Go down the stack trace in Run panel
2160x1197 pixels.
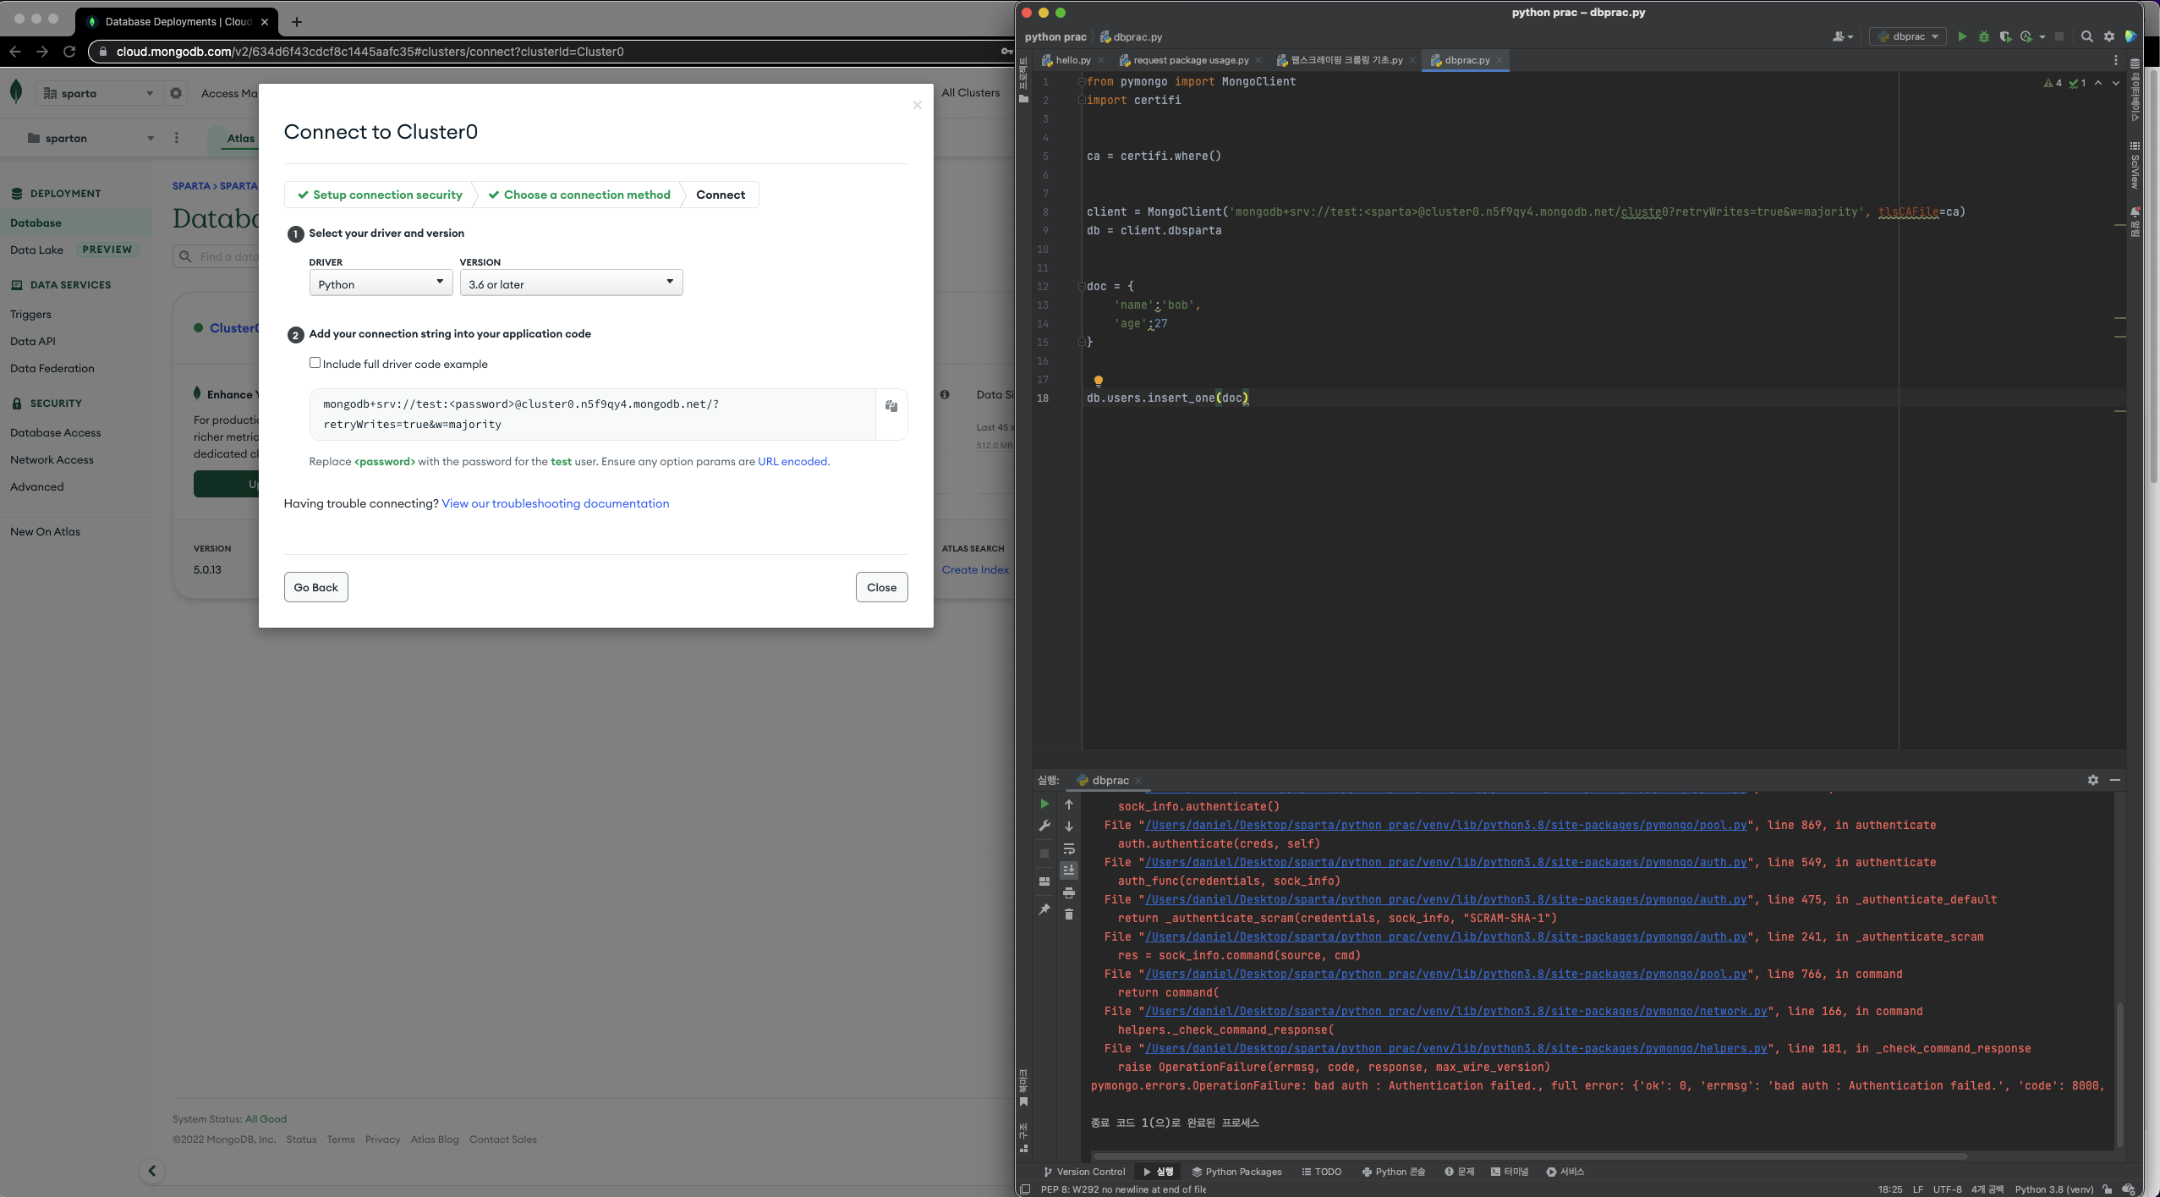click(x=1069, y=826)
